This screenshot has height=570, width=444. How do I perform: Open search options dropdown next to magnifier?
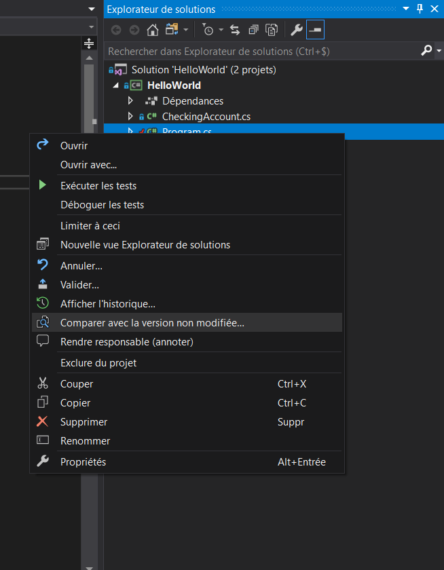(439, 51)
